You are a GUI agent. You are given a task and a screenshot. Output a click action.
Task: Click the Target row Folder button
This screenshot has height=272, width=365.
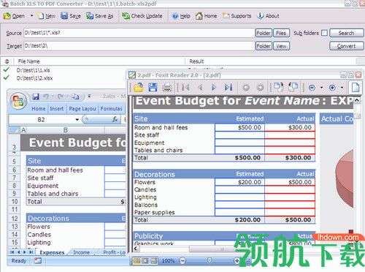(x=264, y=46)
